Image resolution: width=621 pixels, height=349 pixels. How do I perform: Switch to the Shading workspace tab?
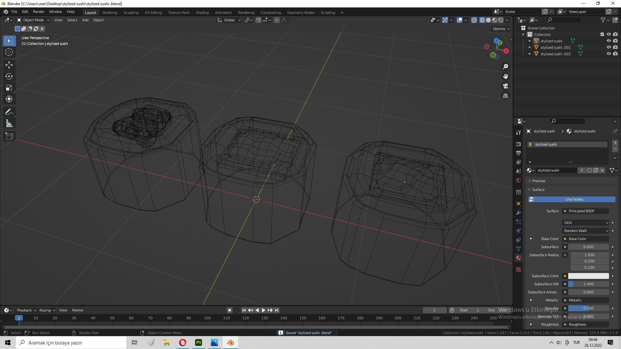(x=202, y=13)
